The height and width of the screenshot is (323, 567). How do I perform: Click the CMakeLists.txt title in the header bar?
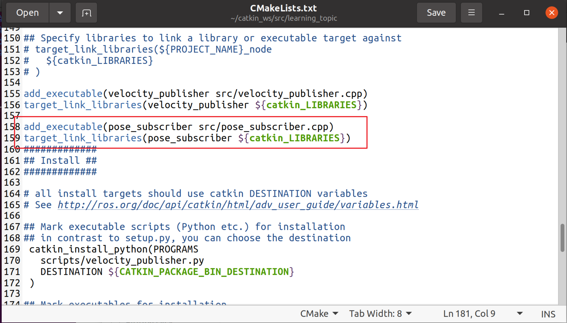click(x=283, y=8)
